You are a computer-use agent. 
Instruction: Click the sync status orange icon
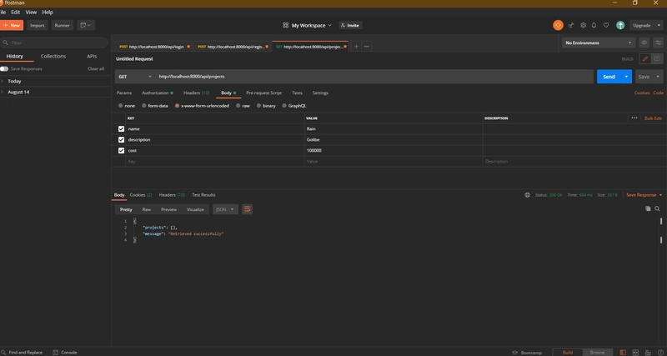pos(558,26)
